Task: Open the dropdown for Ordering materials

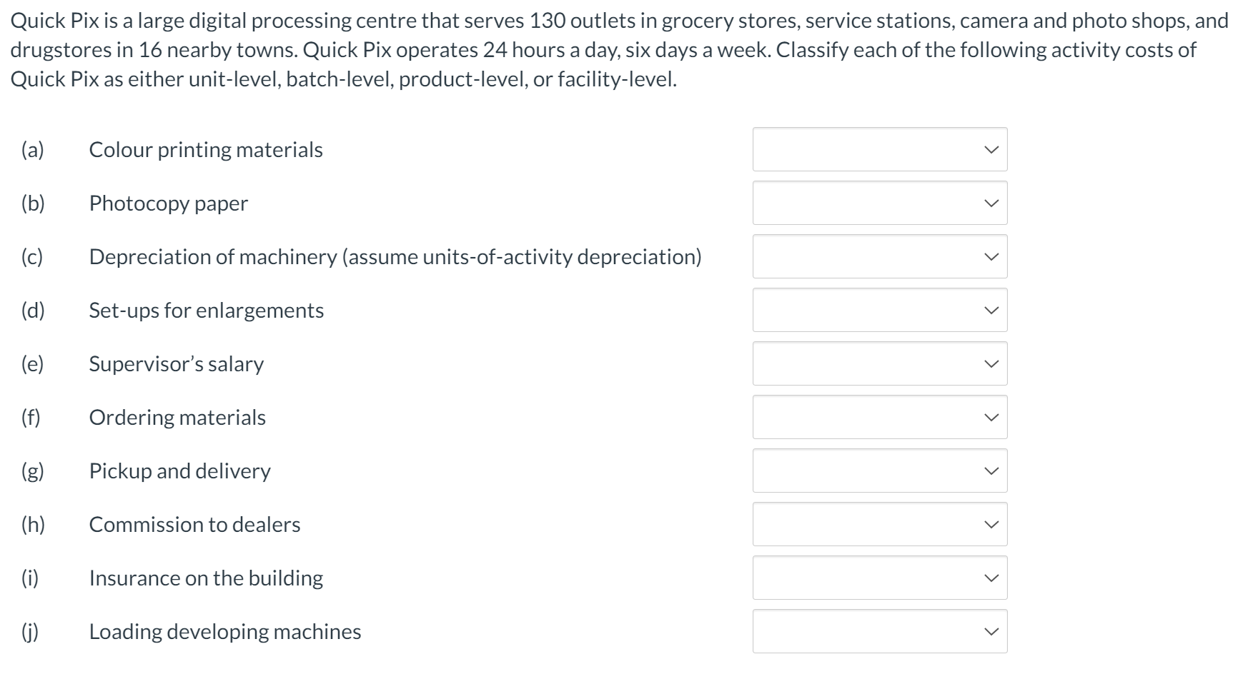Action: click(x=878, y=417)
